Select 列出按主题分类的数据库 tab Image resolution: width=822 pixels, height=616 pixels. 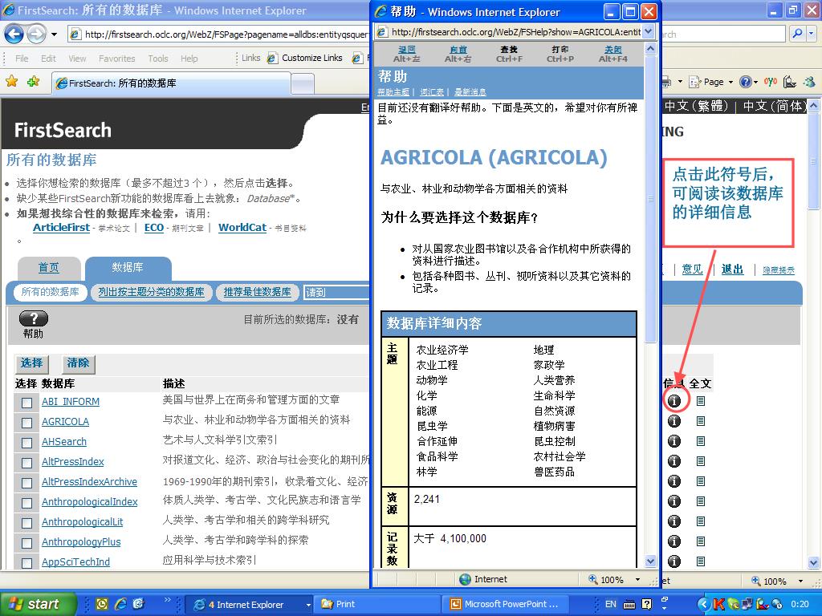coord(151,292)
